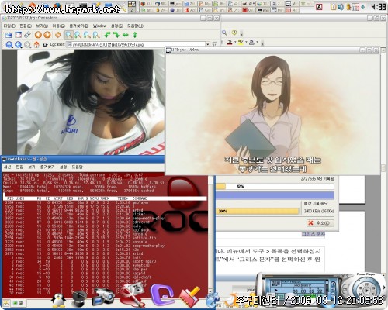Switch to virtual desktop 2 in pager

point(132,10)
